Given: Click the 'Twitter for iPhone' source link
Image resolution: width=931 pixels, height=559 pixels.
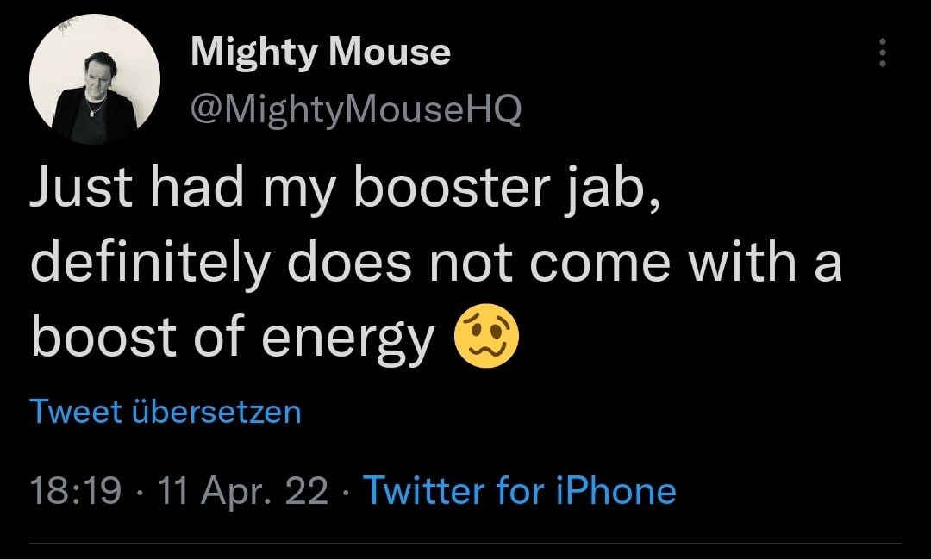Looking at the screenshot, I should [520, 490].
